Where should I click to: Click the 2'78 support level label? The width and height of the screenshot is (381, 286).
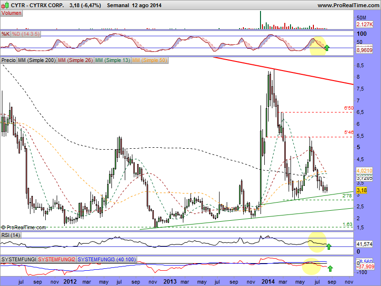click(347, 195)
